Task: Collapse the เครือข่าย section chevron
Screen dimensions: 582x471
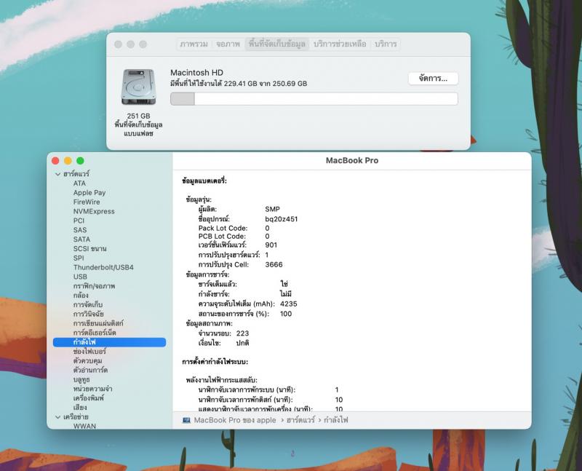Action: [58, 417]
